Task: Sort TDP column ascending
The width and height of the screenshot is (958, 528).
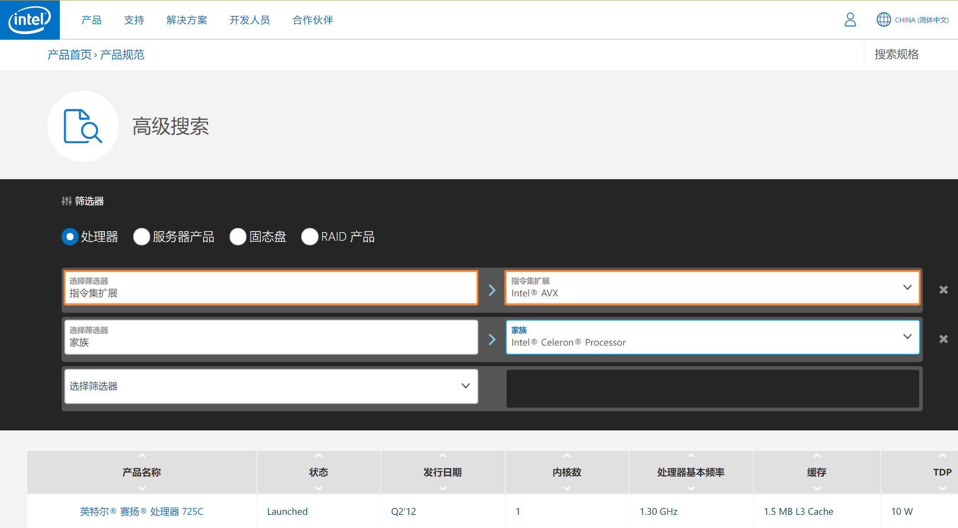Action: (942, 456)
